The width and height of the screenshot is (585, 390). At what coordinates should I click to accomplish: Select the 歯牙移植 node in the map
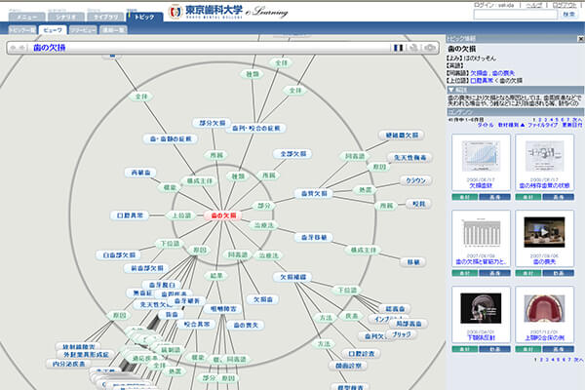click(314, 237)
